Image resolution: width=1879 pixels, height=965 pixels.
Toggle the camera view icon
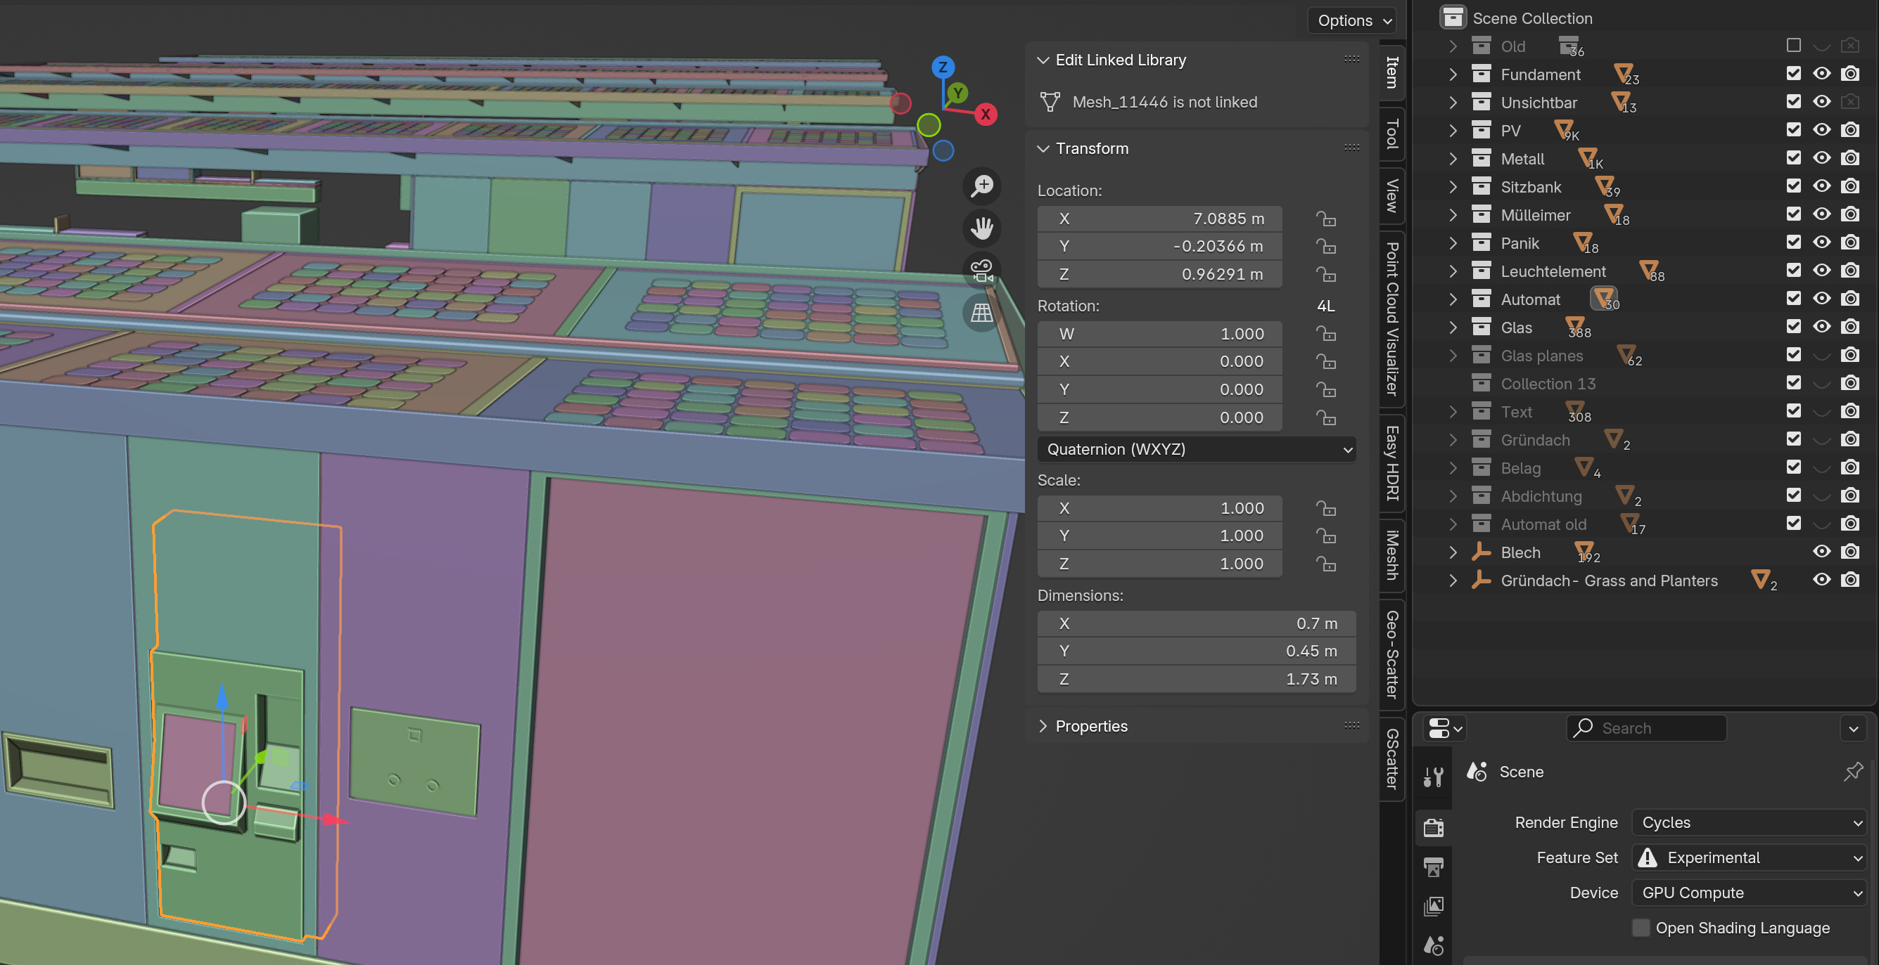982,271
